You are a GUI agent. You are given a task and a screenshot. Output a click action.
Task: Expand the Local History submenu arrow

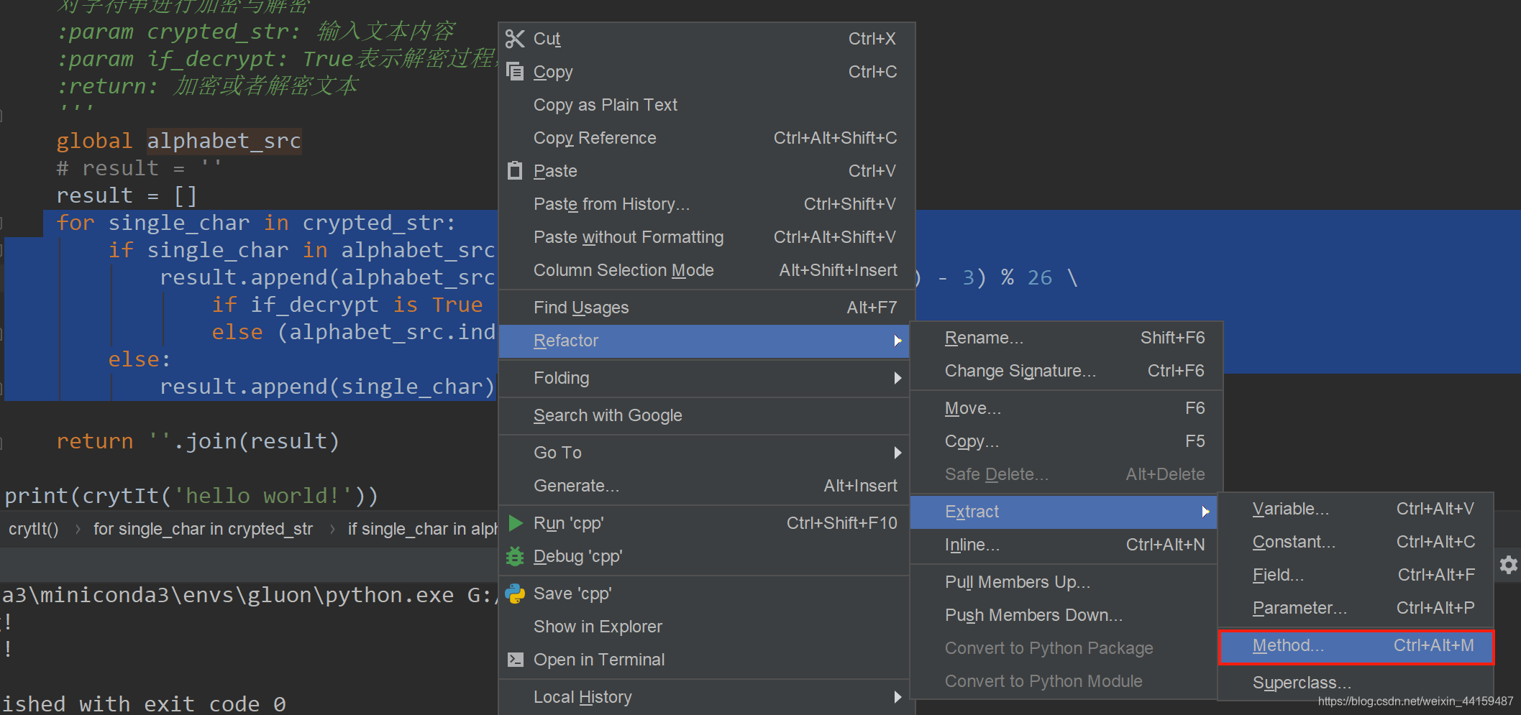897,697
